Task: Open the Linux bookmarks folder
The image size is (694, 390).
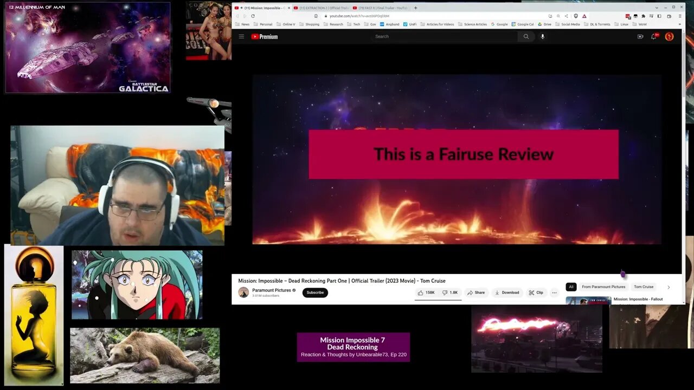Action: (x=621, y=24)
